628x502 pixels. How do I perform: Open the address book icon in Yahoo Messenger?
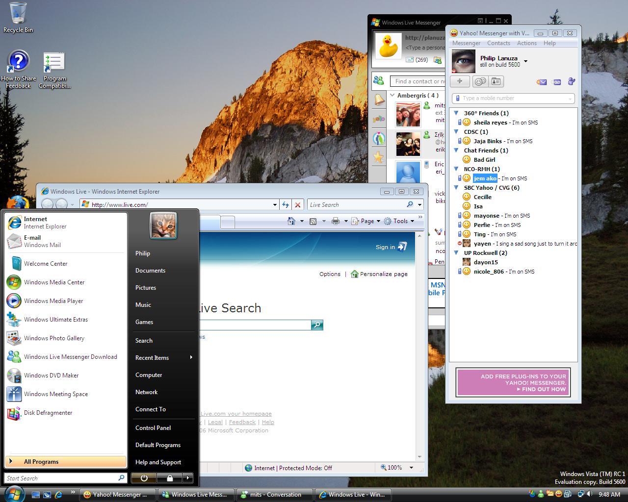click(497, 81)
